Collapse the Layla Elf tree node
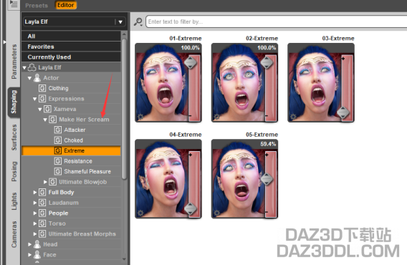 24,68
